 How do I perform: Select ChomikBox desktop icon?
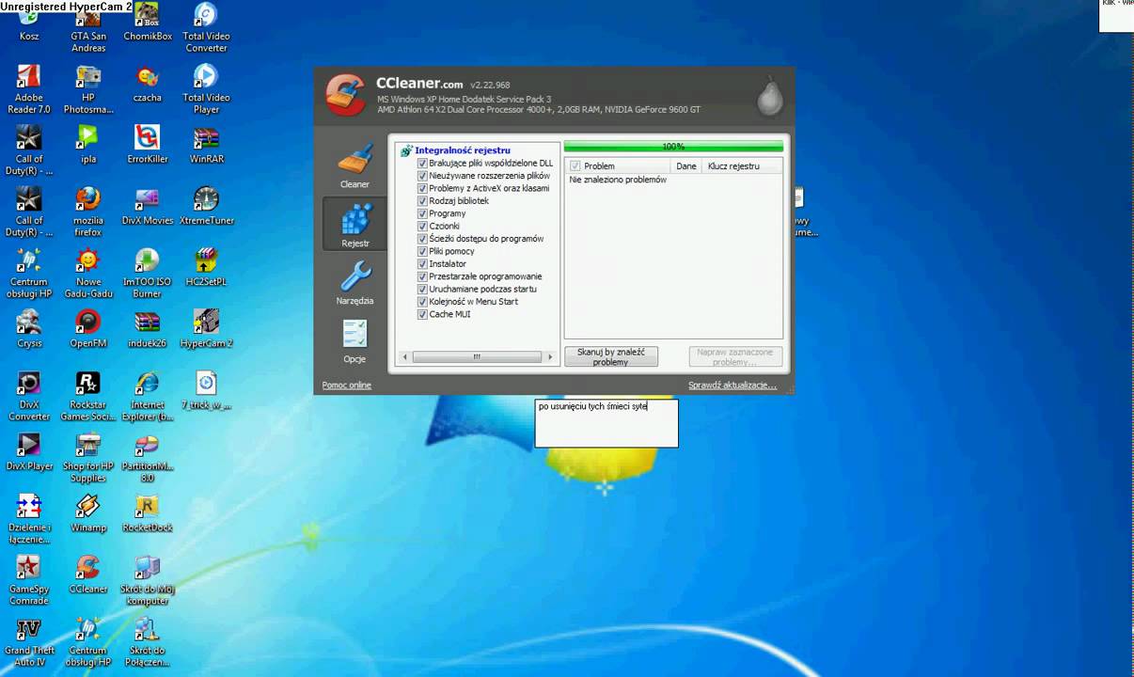[148, 23]
